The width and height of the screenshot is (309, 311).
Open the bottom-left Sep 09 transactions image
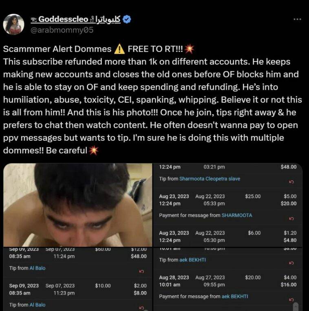77,279
